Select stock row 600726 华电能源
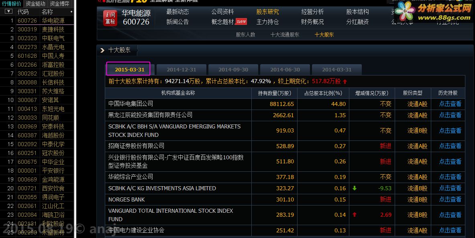Viewport: 475px width, 238px height. [x=37, y=20]
